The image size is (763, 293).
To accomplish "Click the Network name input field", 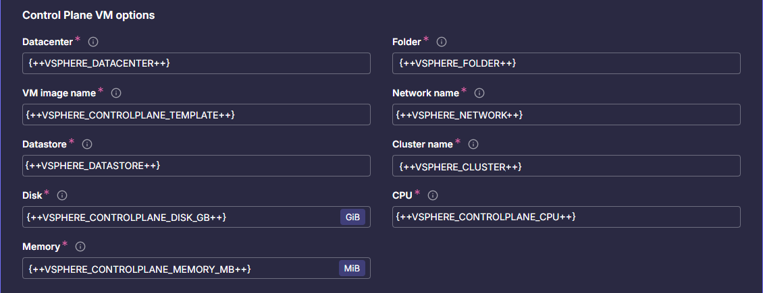I will tap(566, 115).
